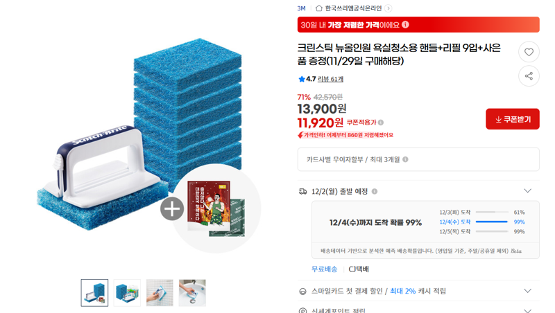Select the fourth thumbnail showing sink cleaning

[192, 293]
